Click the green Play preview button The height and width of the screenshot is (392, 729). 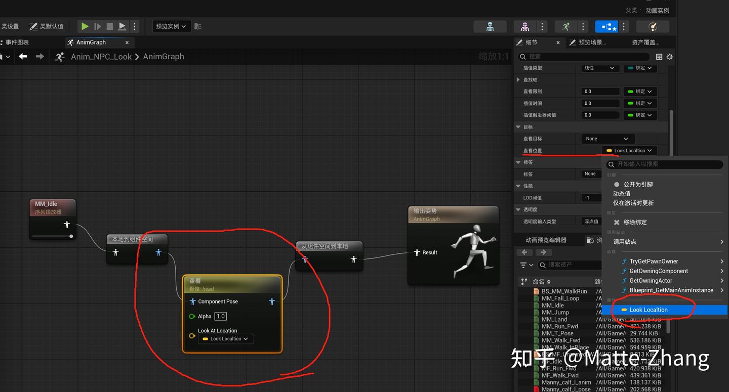[x=85, y=26]
